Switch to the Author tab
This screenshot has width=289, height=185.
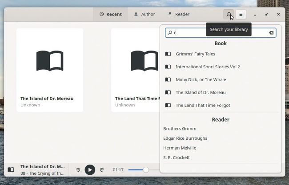(144, 14)
